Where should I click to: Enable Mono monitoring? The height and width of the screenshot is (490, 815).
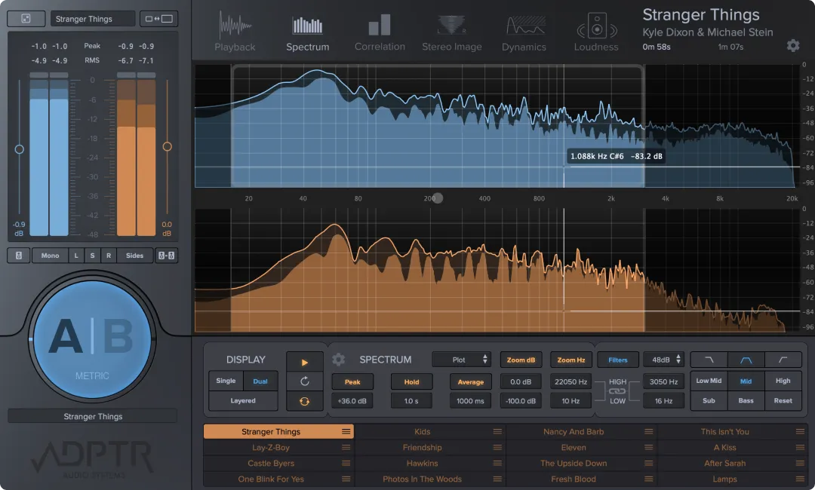click(x=50, y=256)
